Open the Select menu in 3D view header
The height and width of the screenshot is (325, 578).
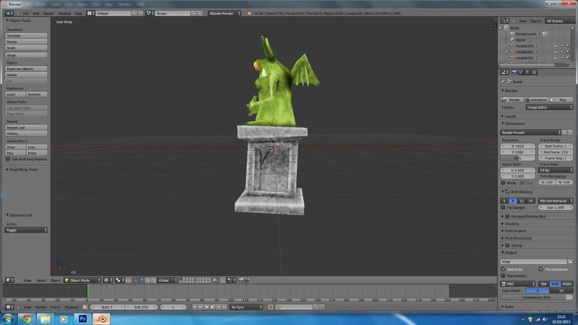pos(41,280)
